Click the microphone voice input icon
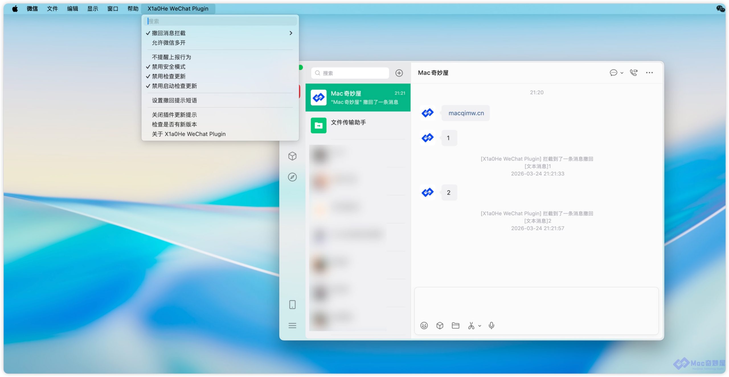This screenshot has height=377, width=729. pos(491,326)
